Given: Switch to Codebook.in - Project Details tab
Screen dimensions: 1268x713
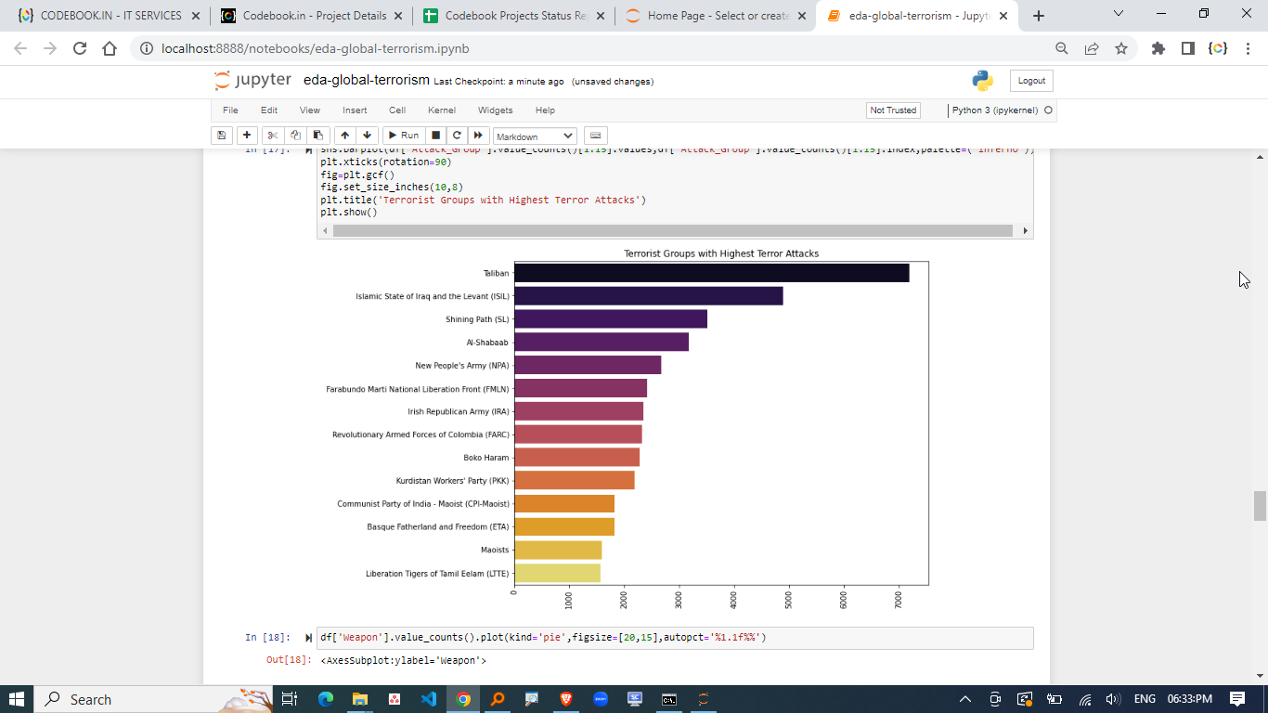Looking at the screenshot, I should (311, 16).
